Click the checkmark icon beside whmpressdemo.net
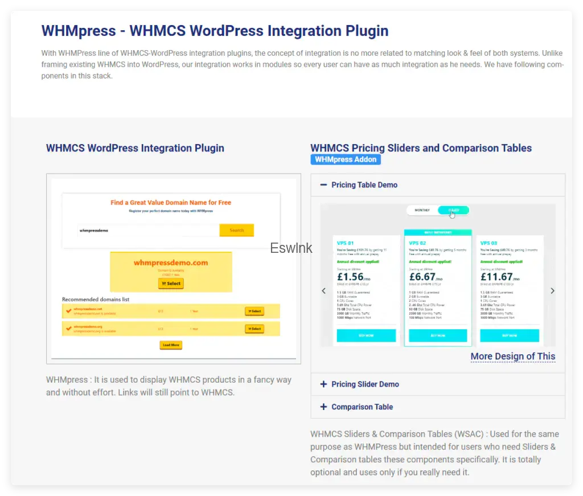Screen dimensions: 583x496 [x=68, y=311]
